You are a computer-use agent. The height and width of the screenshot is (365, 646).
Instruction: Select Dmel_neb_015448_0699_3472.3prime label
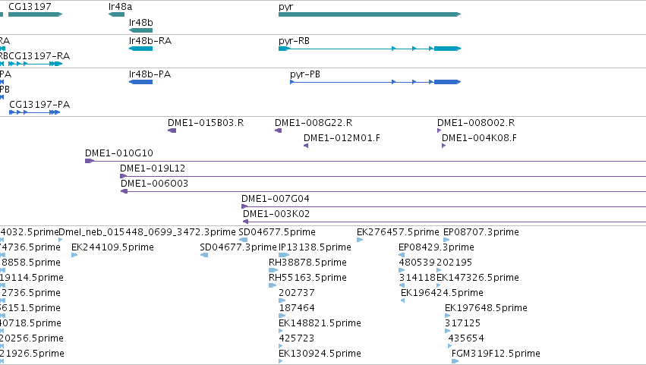(147, 232)
